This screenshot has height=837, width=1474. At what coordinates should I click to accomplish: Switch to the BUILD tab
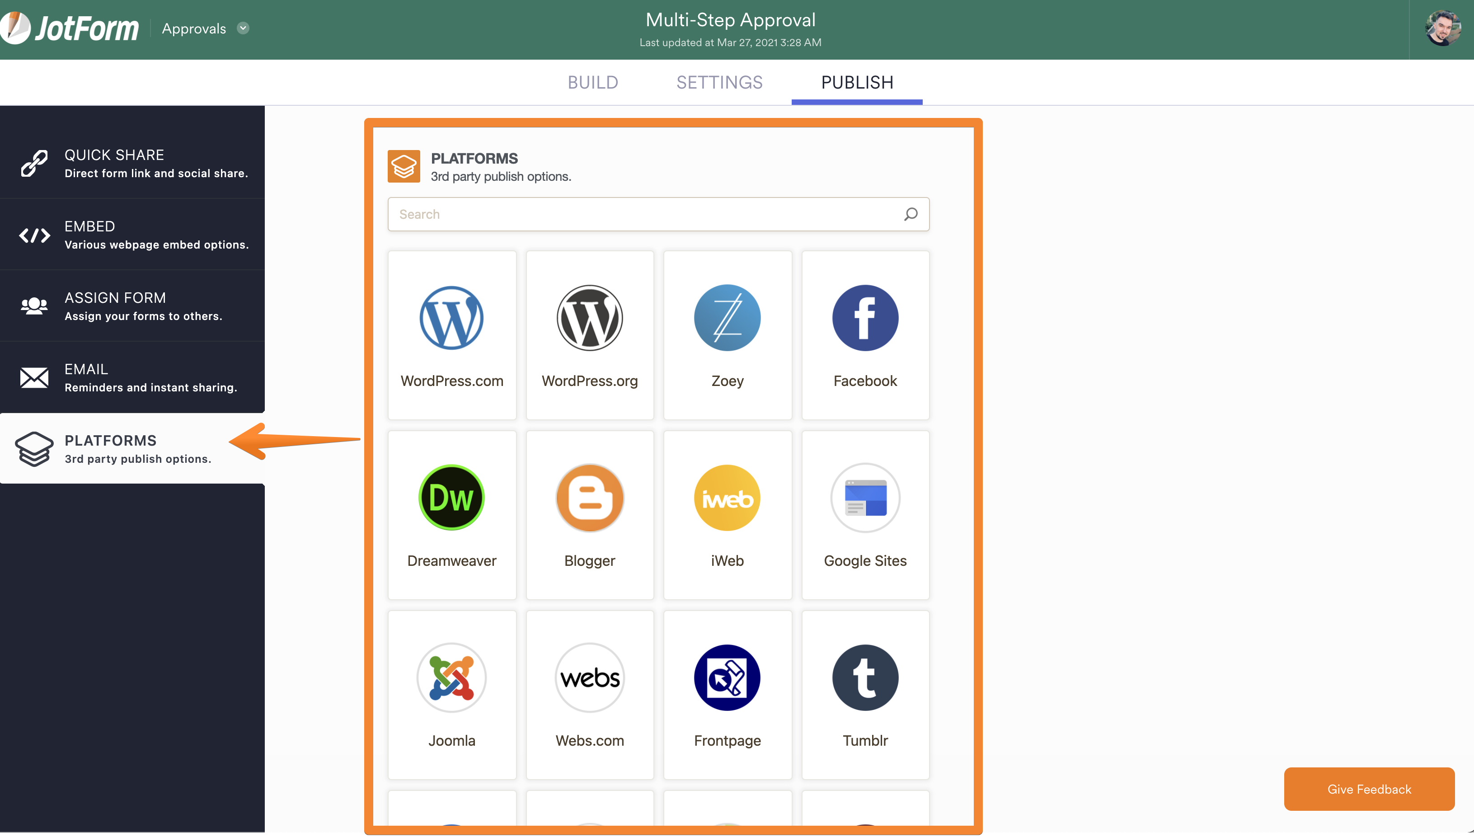pos(592,82)
